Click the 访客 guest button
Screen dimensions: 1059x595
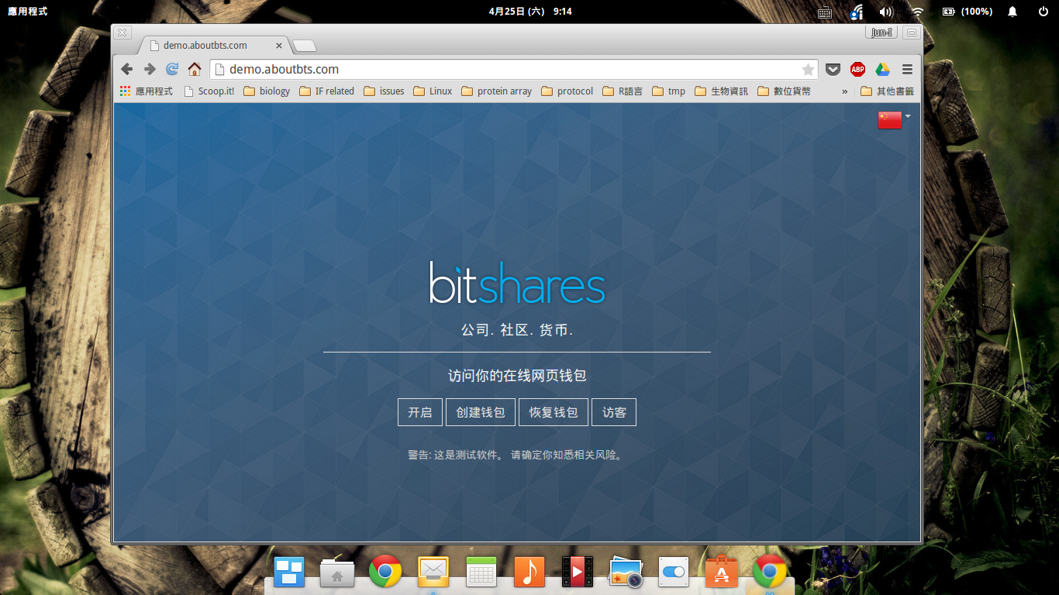[614, 412]
